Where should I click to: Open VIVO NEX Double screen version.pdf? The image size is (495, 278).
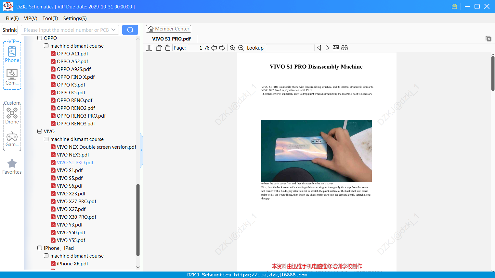97,147
